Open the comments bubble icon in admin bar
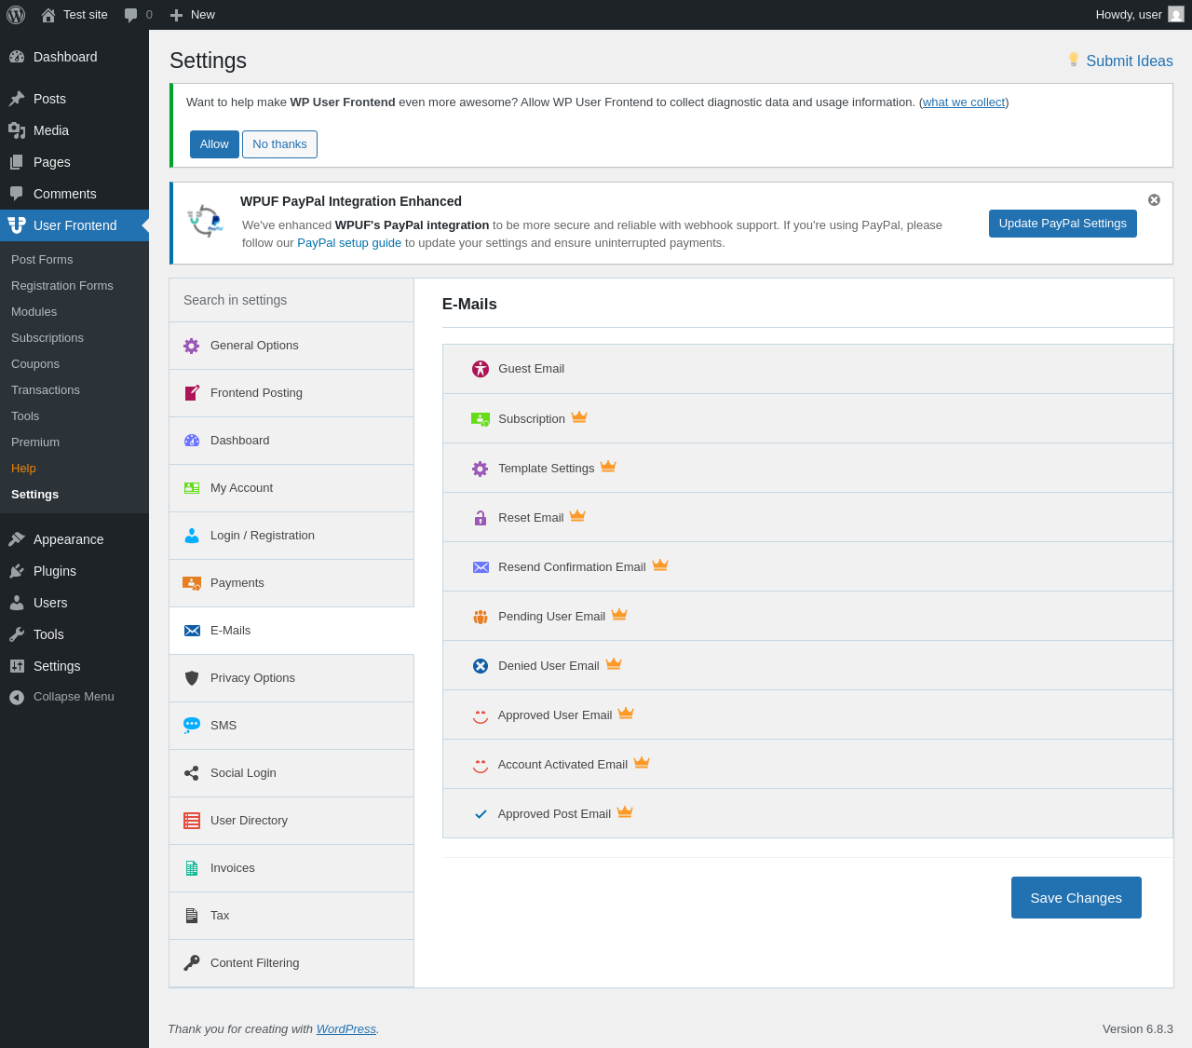This screenshot has width=1192, height=1048. coord(131,15)
